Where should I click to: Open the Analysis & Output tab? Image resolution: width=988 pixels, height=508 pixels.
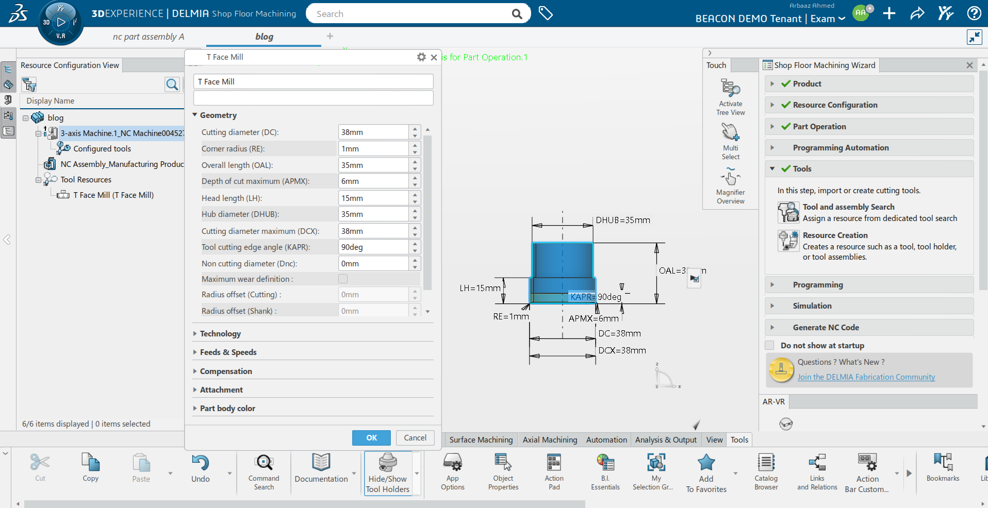(666, 439)
